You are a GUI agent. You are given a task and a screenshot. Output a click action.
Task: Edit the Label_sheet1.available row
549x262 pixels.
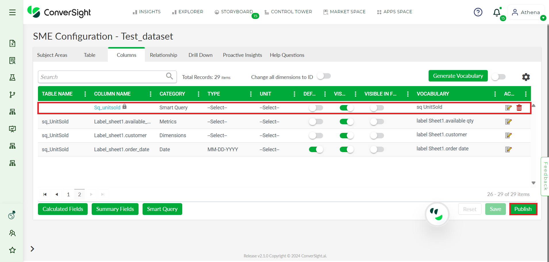pyautogui.click(x=508, y=122)
